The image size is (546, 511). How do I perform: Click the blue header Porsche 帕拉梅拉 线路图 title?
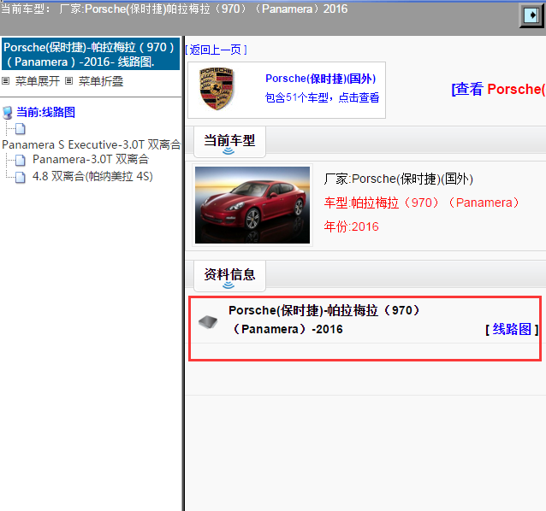click(91, 55)
